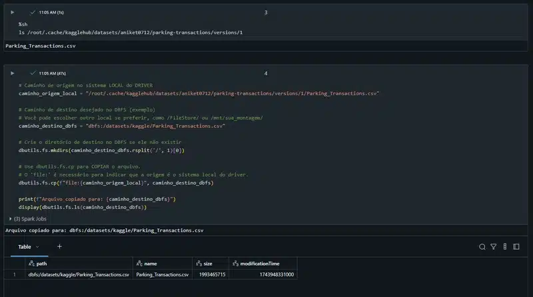Place cursor on the caminho_origem_local assignment line
This screenshot has height=297, width=533.
(199, 93)
